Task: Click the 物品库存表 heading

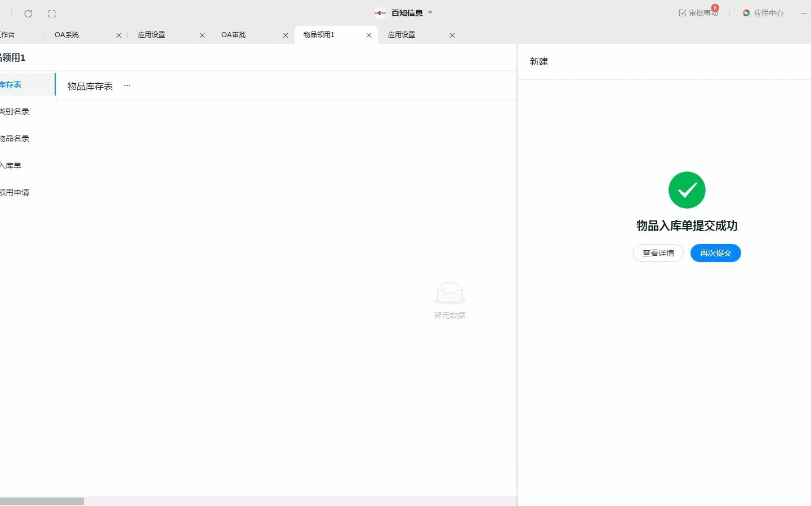Action: 90,86
